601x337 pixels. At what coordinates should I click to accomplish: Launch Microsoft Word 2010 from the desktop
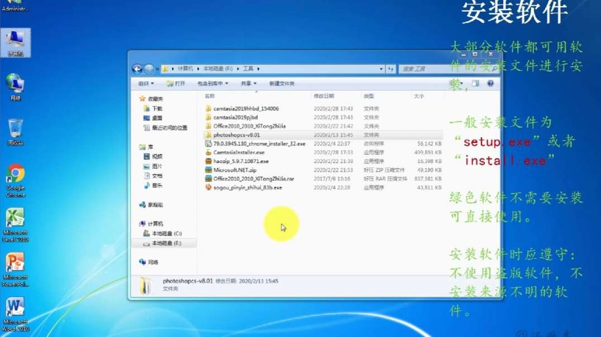(15, 314)
